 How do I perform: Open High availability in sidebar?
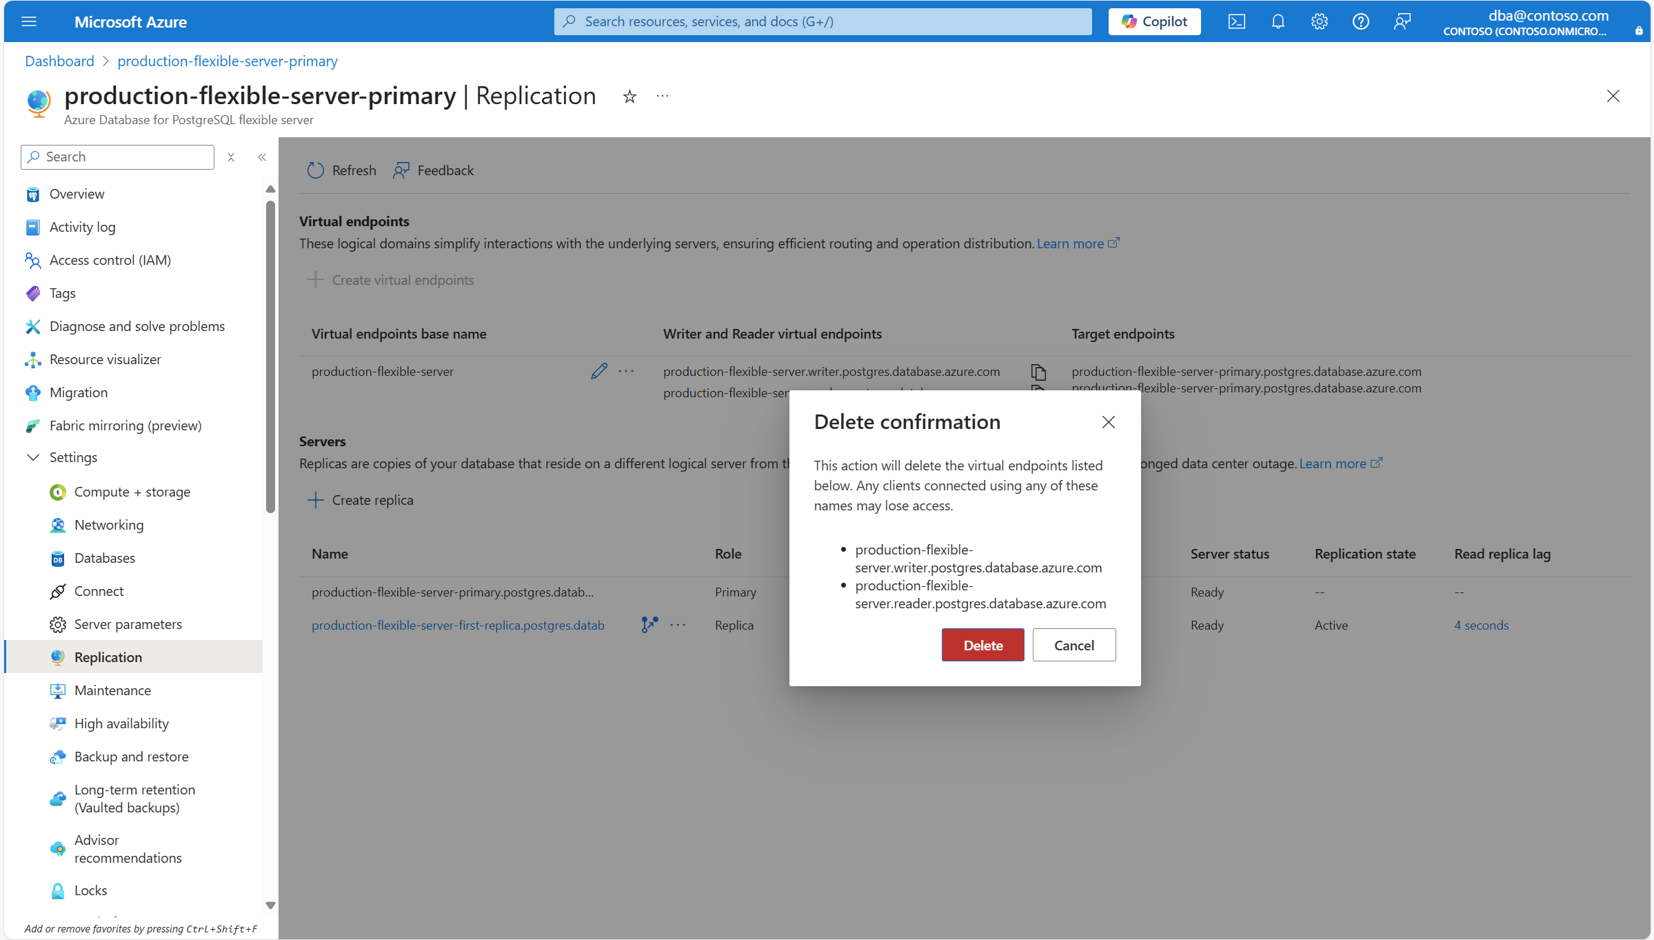(x=121, y=723)
